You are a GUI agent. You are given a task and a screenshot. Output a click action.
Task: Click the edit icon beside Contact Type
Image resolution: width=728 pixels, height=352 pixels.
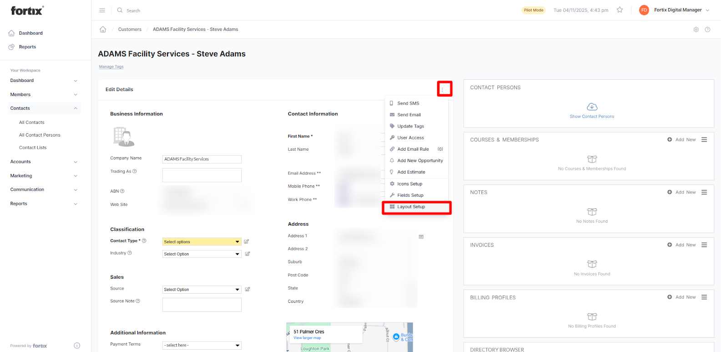[x=247, y=242]
